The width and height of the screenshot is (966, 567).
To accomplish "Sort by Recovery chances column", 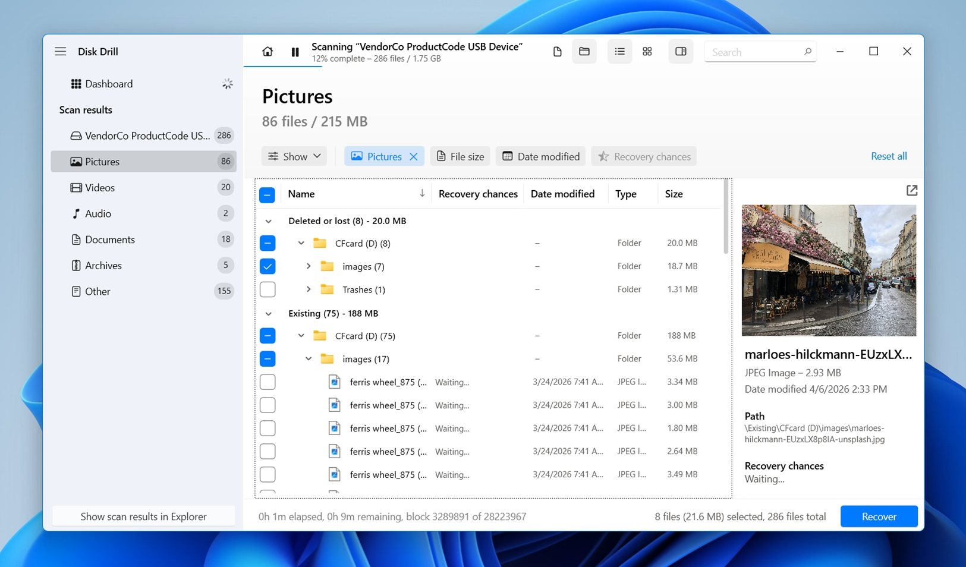I will [x=478, y=194].
